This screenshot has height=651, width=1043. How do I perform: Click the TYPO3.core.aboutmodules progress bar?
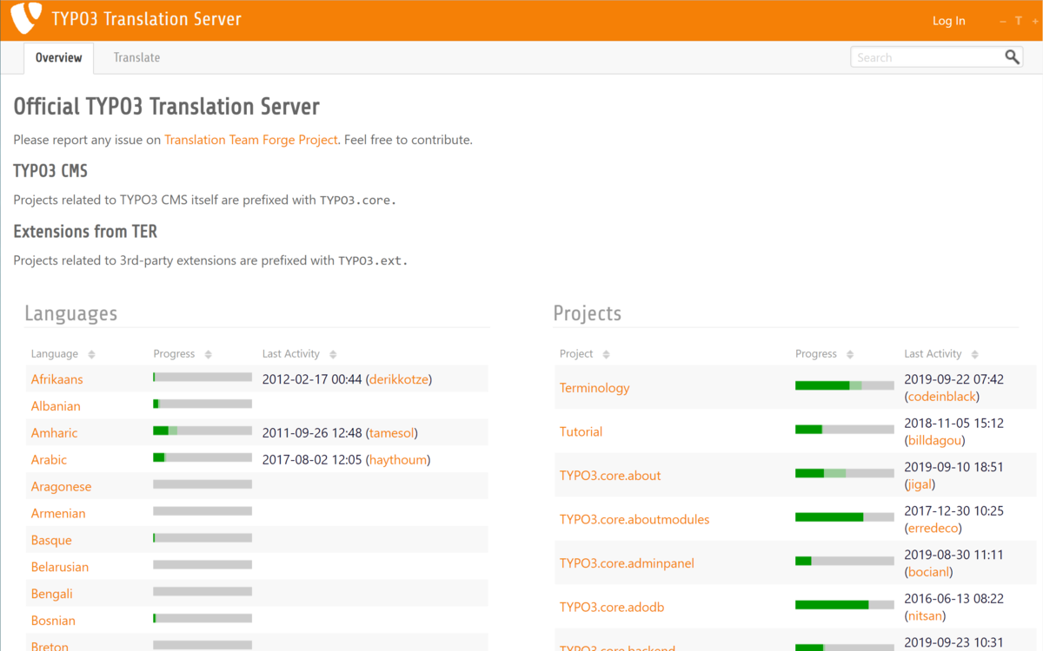coord(845,517)
